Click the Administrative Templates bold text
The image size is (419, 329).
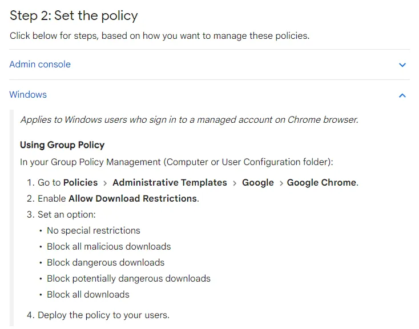point(170,182)
